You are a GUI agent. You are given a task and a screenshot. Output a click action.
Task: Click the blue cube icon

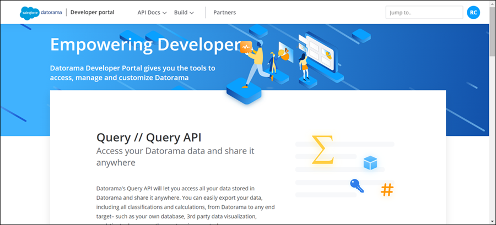(370, 163)
